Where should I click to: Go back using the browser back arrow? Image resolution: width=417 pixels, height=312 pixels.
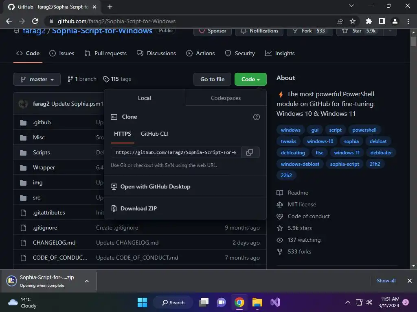9,21
